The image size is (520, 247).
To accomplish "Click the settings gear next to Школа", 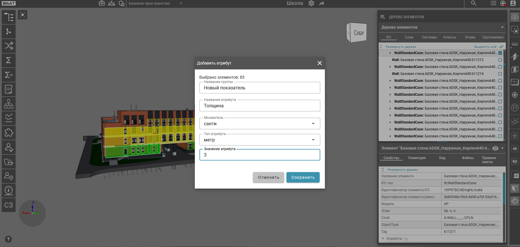I will pyautogui.click(x=311, y=3).
